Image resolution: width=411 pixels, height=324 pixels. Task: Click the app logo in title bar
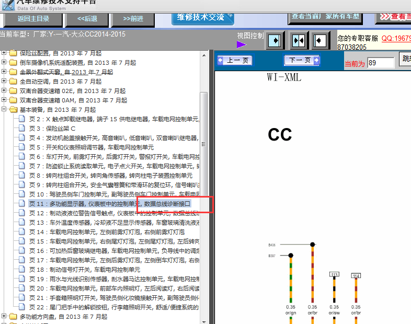(8, 5)
